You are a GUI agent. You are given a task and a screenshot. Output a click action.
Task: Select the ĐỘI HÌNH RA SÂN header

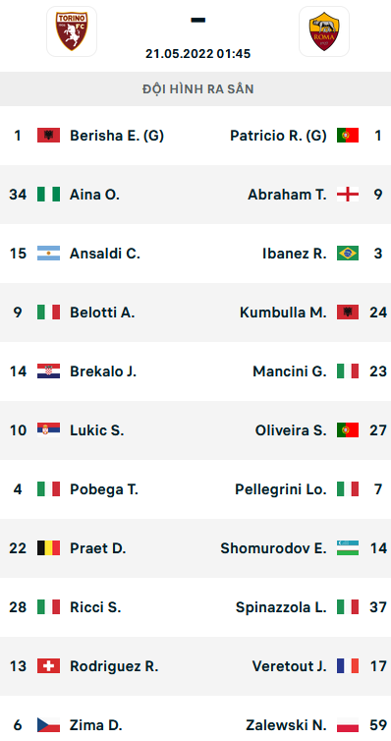tap(198, 88)
